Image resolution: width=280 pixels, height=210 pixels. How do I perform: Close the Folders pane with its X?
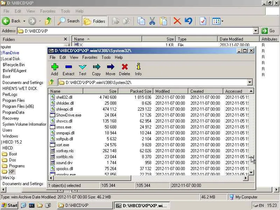tap(65, 39)
